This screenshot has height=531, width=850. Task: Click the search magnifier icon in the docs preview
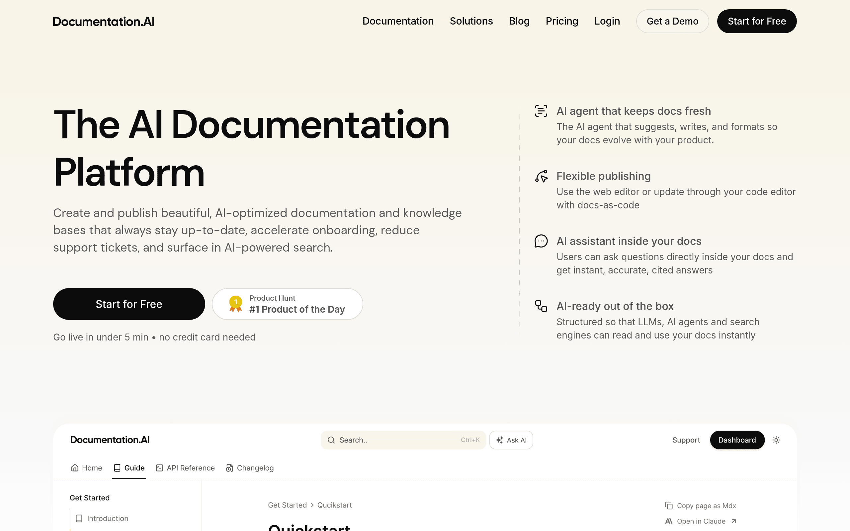331,440
